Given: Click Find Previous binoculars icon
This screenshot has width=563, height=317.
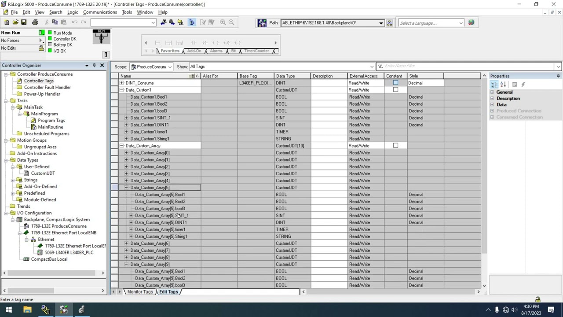Looking at the screenshot, I should coord(164,22).
